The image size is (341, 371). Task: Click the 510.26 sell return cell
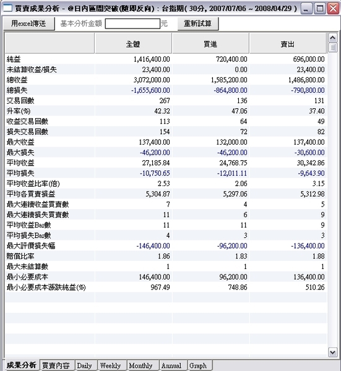point(315,288)
